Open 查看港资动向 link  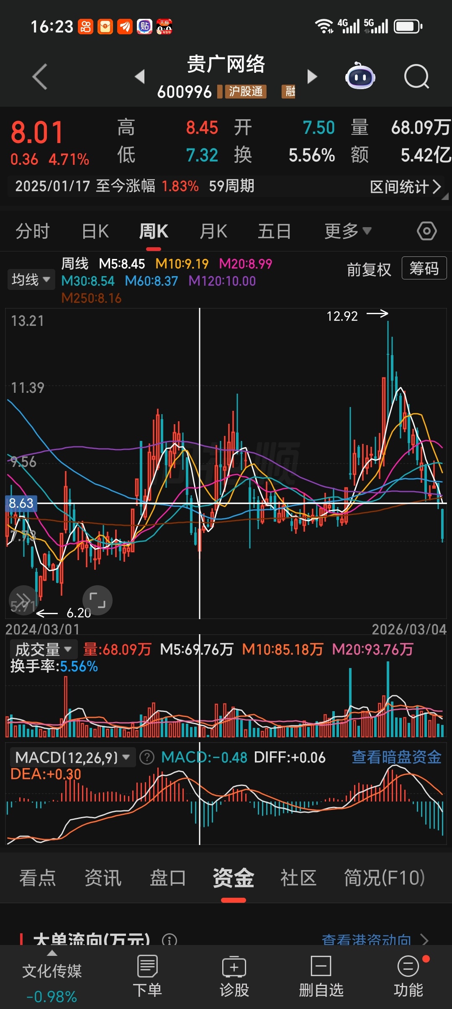[x=375, y=940]
